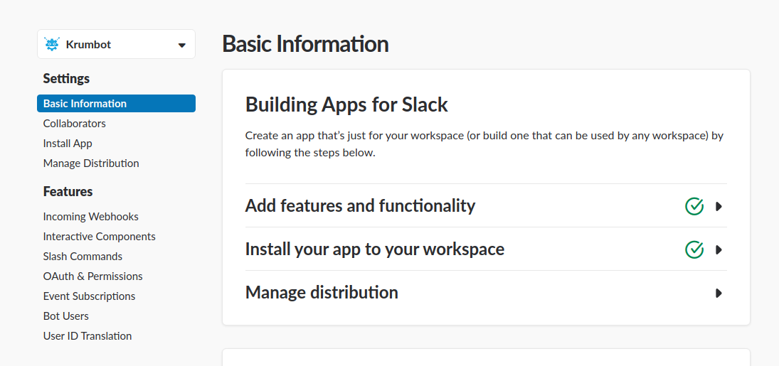Navigate to Interactive Components
779x366 pixels.
[99, 237]
